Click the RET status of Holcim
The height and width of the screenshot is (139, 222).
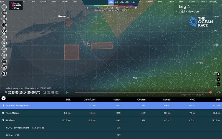[119, 135]
